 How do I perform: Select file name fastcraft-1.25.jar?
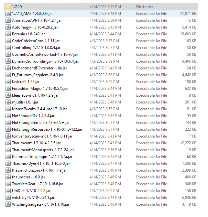point(26,82)
